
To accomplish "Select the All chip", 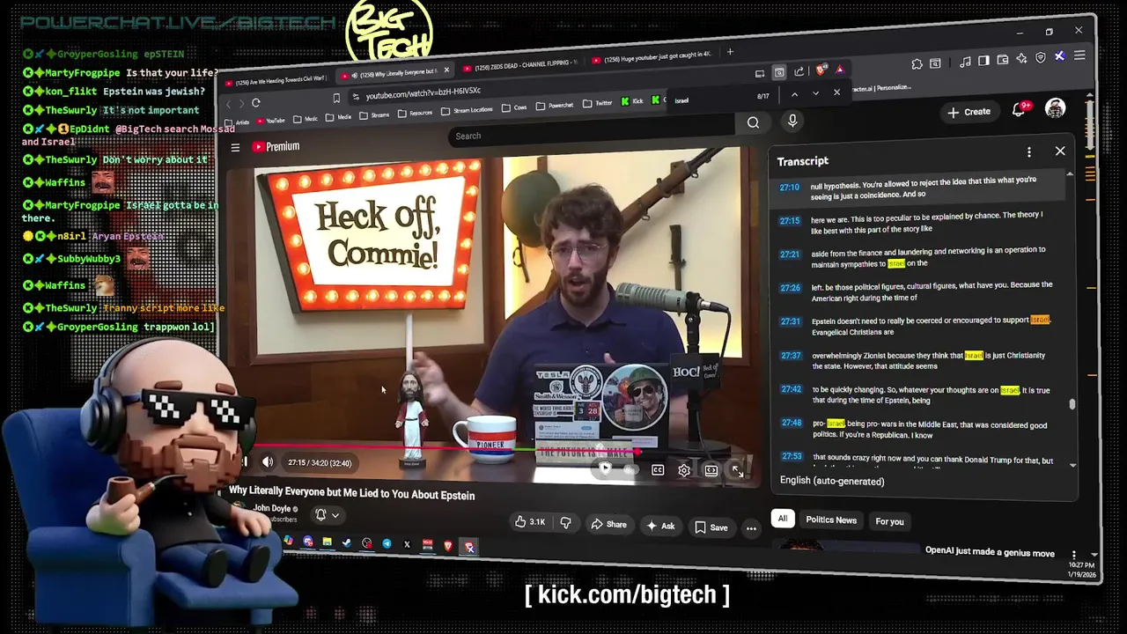I will pos(782,519).
